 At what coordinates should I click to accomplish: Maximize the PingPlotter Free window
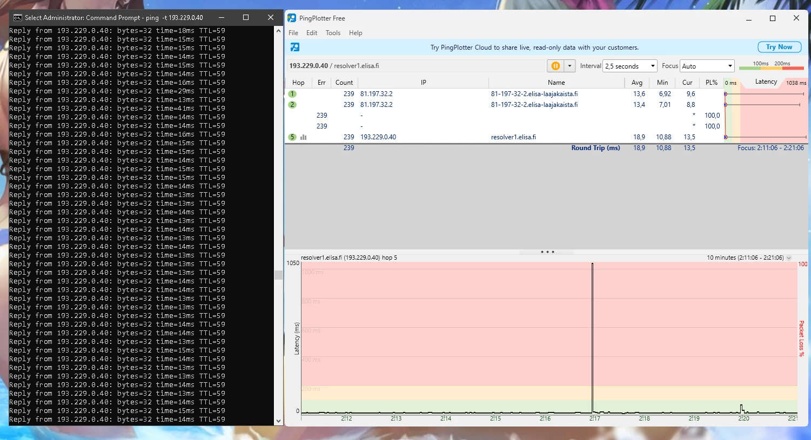[773, 18]
